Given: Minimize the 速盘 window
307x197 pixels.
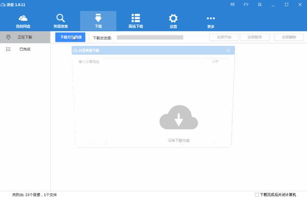Looking at the screenshot, I should coord(273,4).
